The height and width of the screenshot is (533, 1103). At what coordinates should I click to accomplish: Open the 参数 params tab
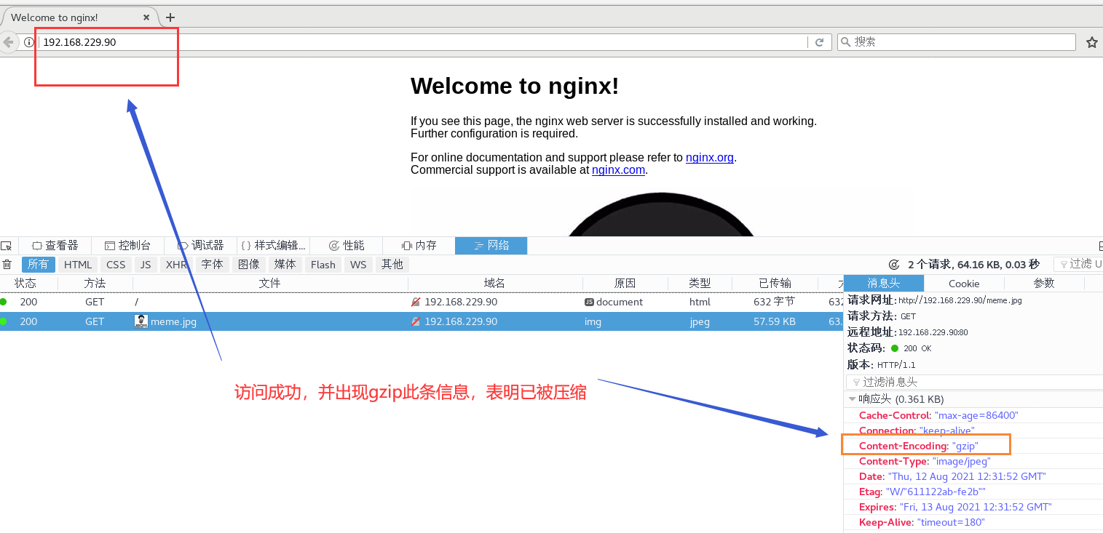[x=1044, y=284]
